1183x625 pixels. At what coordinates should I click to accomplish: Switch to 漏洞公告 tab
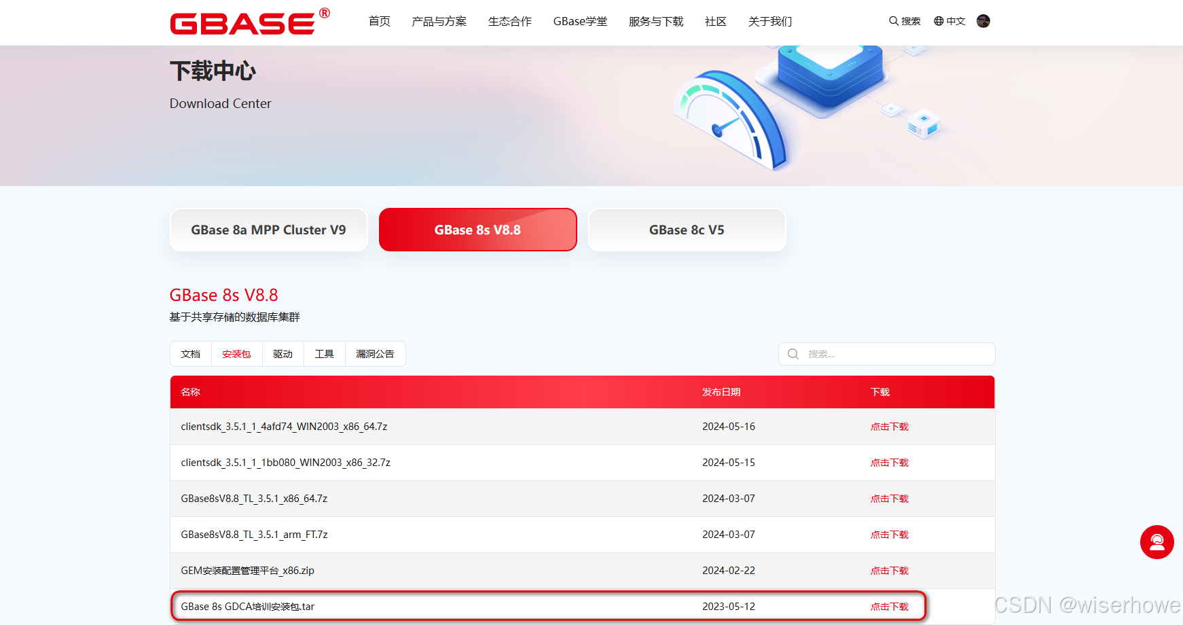tap(376, 354)
